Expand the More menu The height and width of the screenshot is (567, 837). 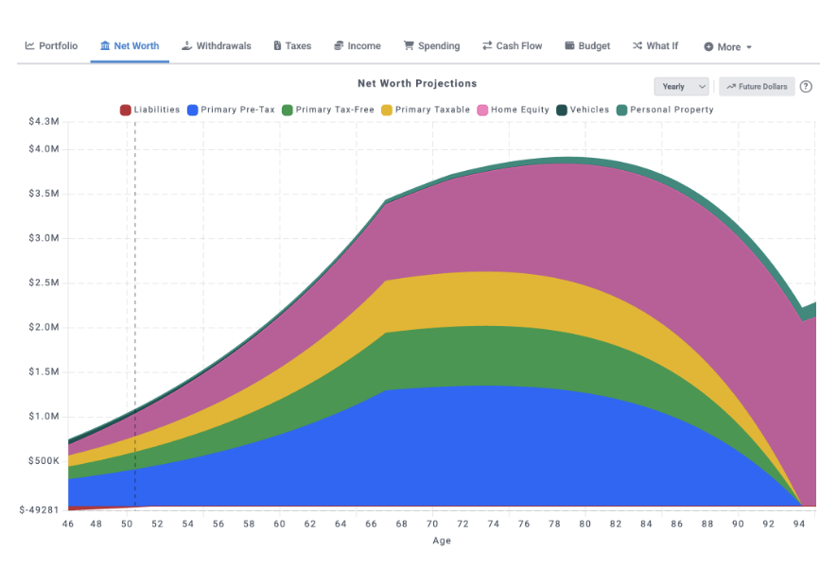pyautogui.click(x=728, y=45)
